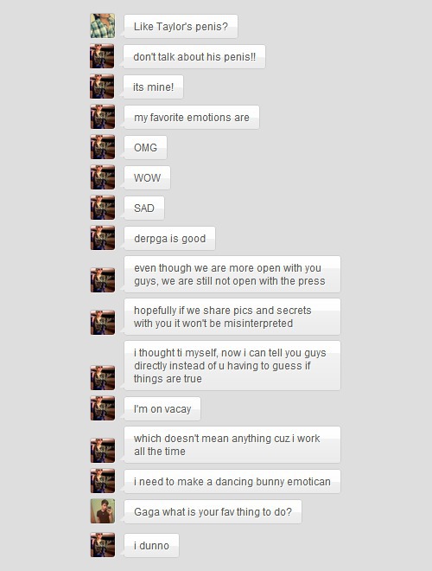Click the "OMG" chat bubble

tap(145, 147)
